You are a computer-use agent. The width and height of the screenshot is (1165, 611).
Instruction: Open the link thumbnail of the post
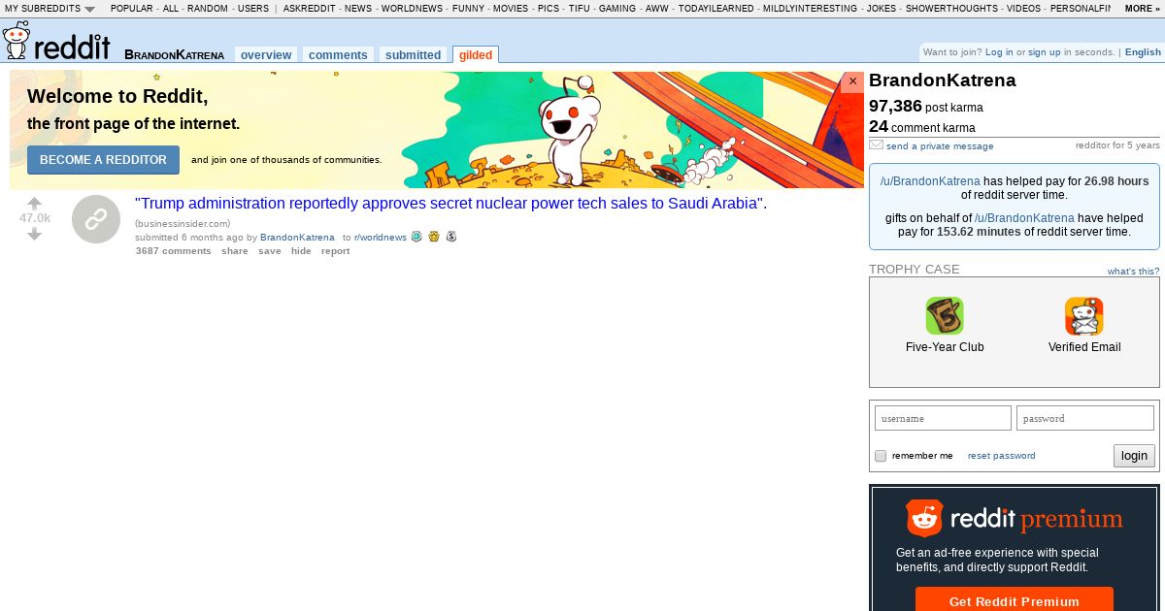coord(96,219)
